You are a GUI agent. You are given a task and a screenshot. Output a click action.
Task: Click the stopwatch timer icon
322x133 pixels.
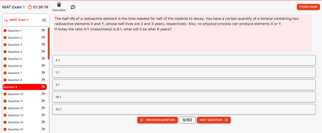click(x=30, y=7)
